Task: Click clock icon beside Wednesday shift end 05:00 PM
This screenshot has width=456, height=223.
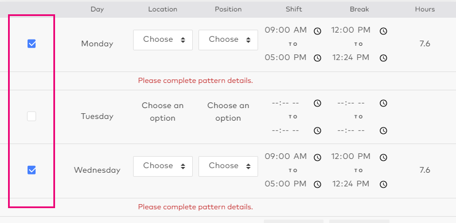Action: pyautogui.click(x=317, y=185)
